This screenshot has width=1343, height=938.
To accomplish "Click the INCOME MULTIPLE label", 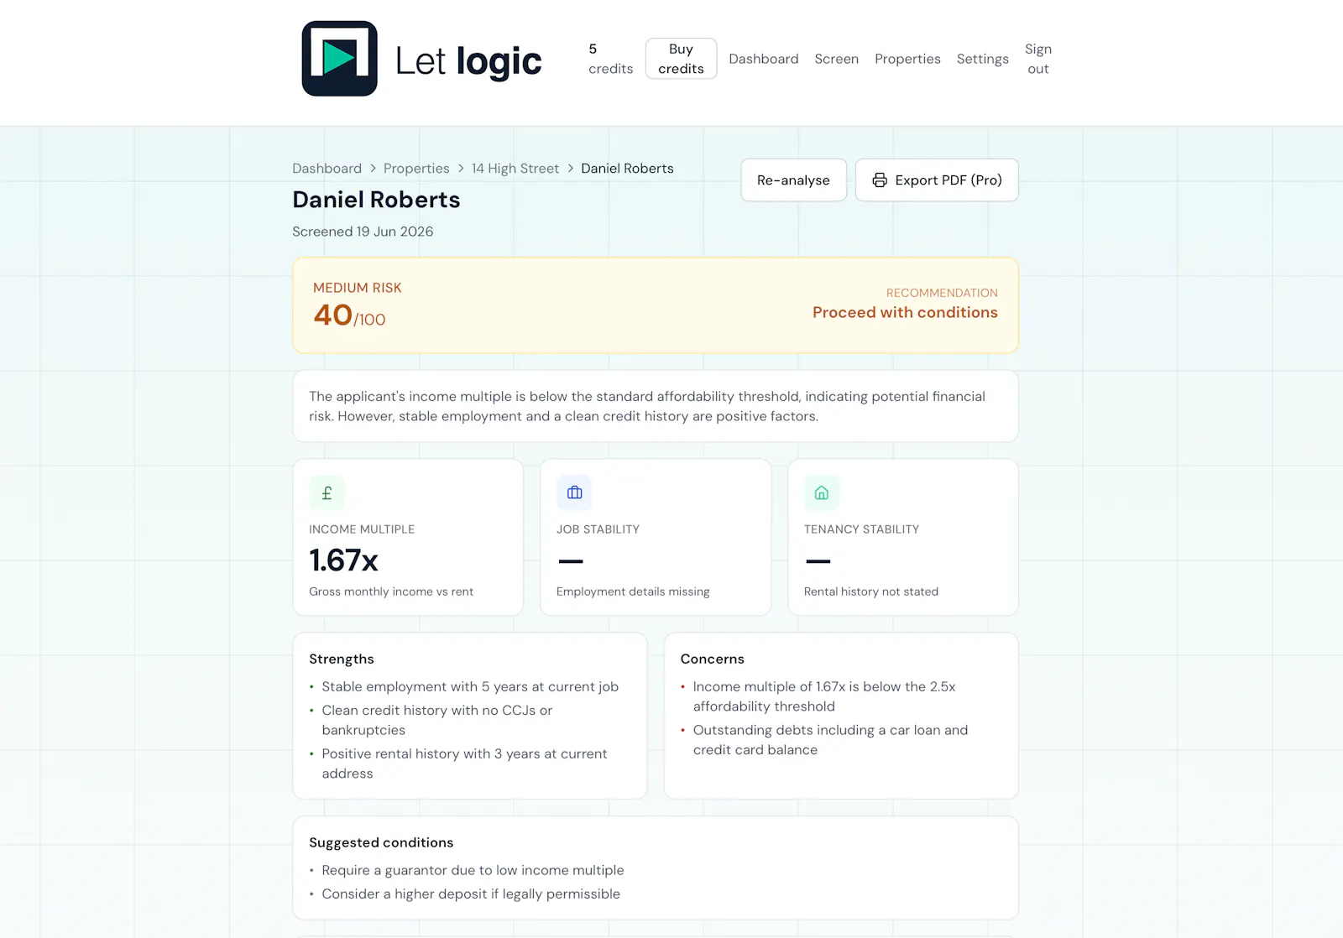I will tap(362, 529).
